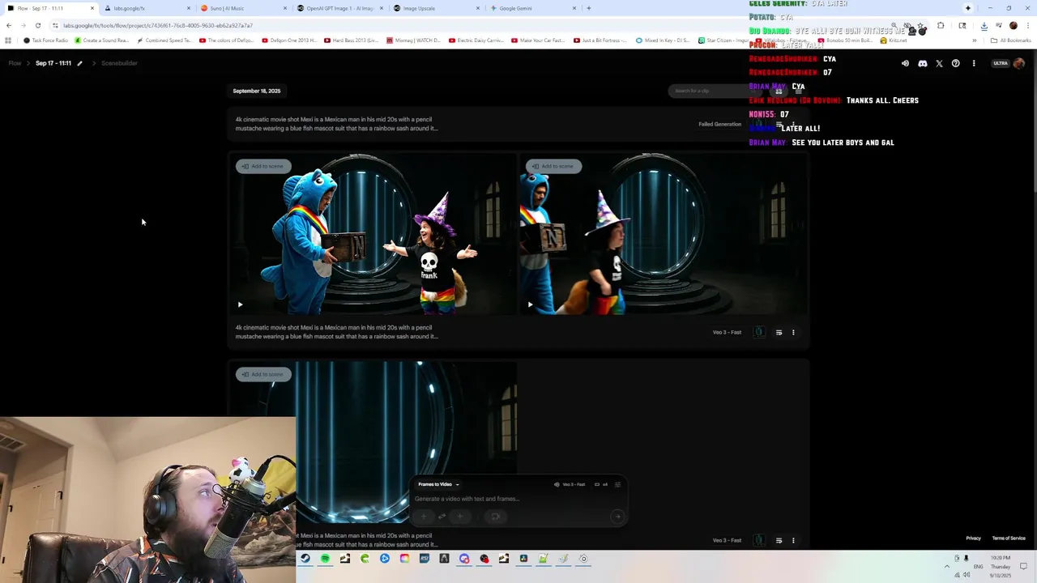Open the second video thumbnail with walking child
Image resolution: width=1037 pixels, height=583 pixels.
[x=664, y=234]
